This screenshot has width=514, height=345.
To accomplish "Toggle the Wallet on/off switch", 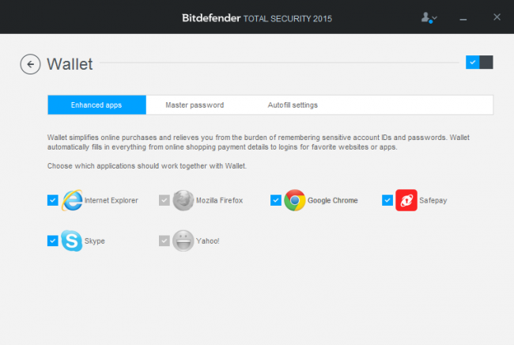I will (x=479, y=62).
